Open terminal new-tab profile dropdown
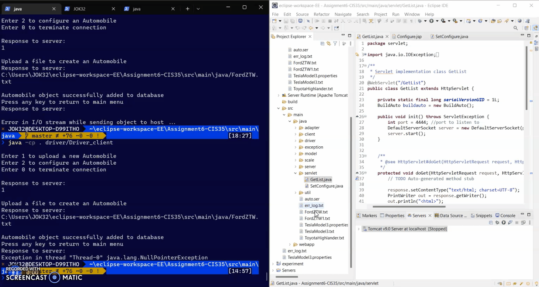Image resolution: width=539 pixels, height=287 pixels. [x=198, y=8]
